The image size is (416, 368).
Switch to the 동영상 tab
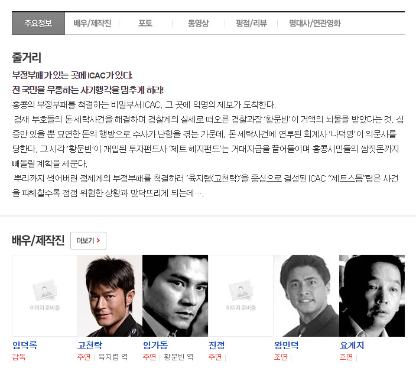[x=198, y=24]
